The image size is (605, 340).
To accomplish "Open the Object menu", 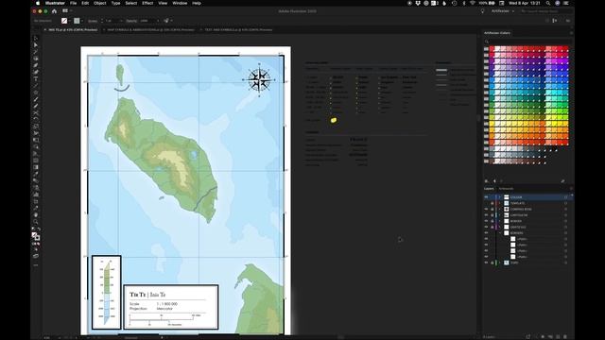I will 99,3.
